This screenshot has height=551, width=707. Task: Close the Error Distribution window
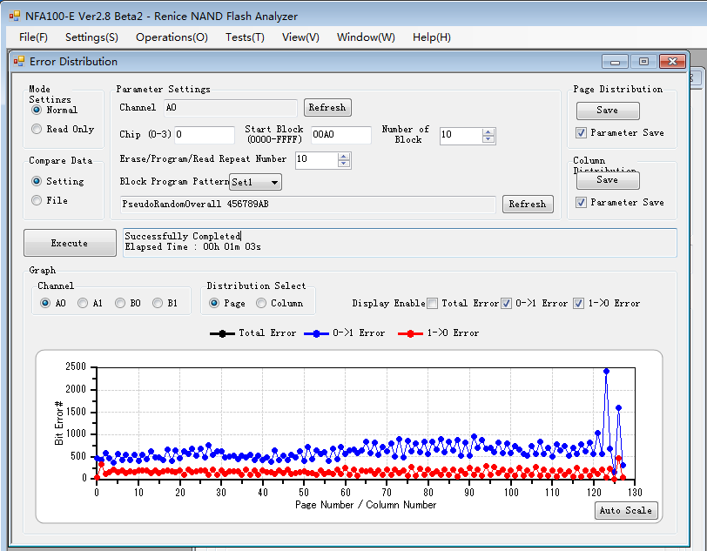coord(673,62)
